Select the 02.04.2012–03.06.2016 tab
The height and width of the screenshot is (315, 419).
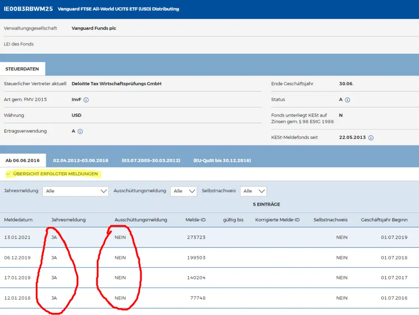click(81, 161)
